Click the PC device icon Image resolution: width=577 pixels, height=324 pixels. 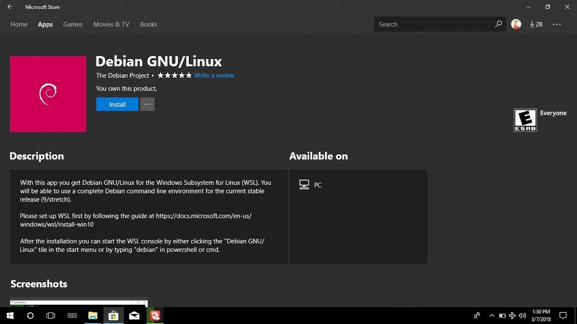pyautogui.click(x=304, y=185)
